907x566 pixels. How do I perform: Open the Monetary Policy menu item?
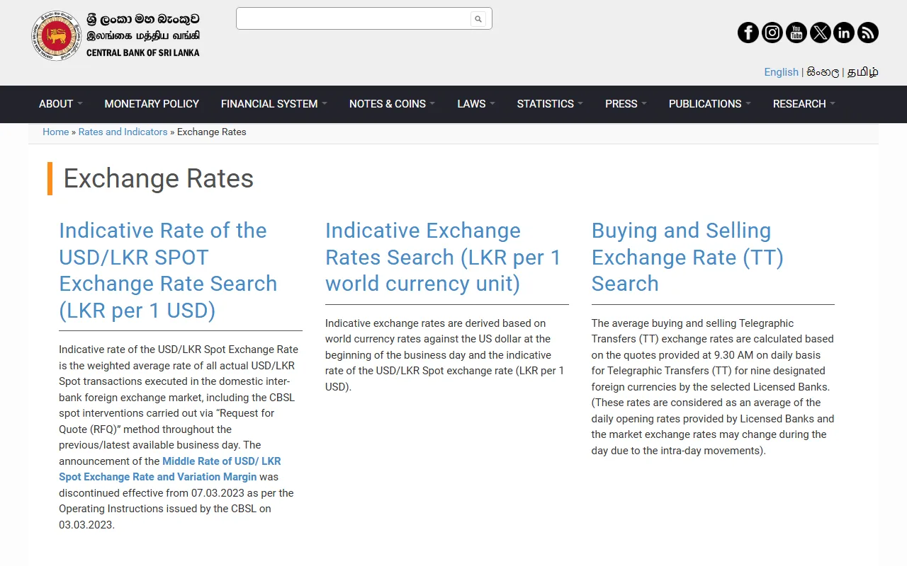click(x=152, y=103)
